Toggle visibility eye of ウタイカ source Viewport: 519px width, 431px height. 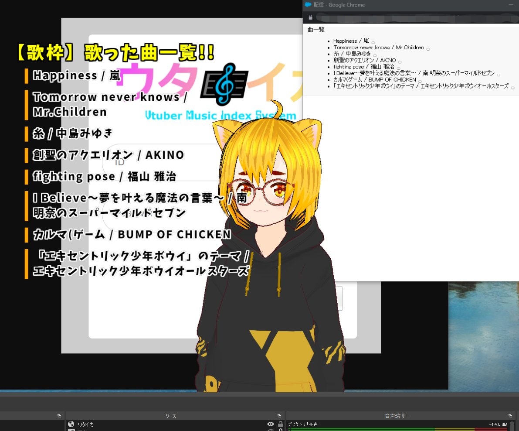[271, 424]
